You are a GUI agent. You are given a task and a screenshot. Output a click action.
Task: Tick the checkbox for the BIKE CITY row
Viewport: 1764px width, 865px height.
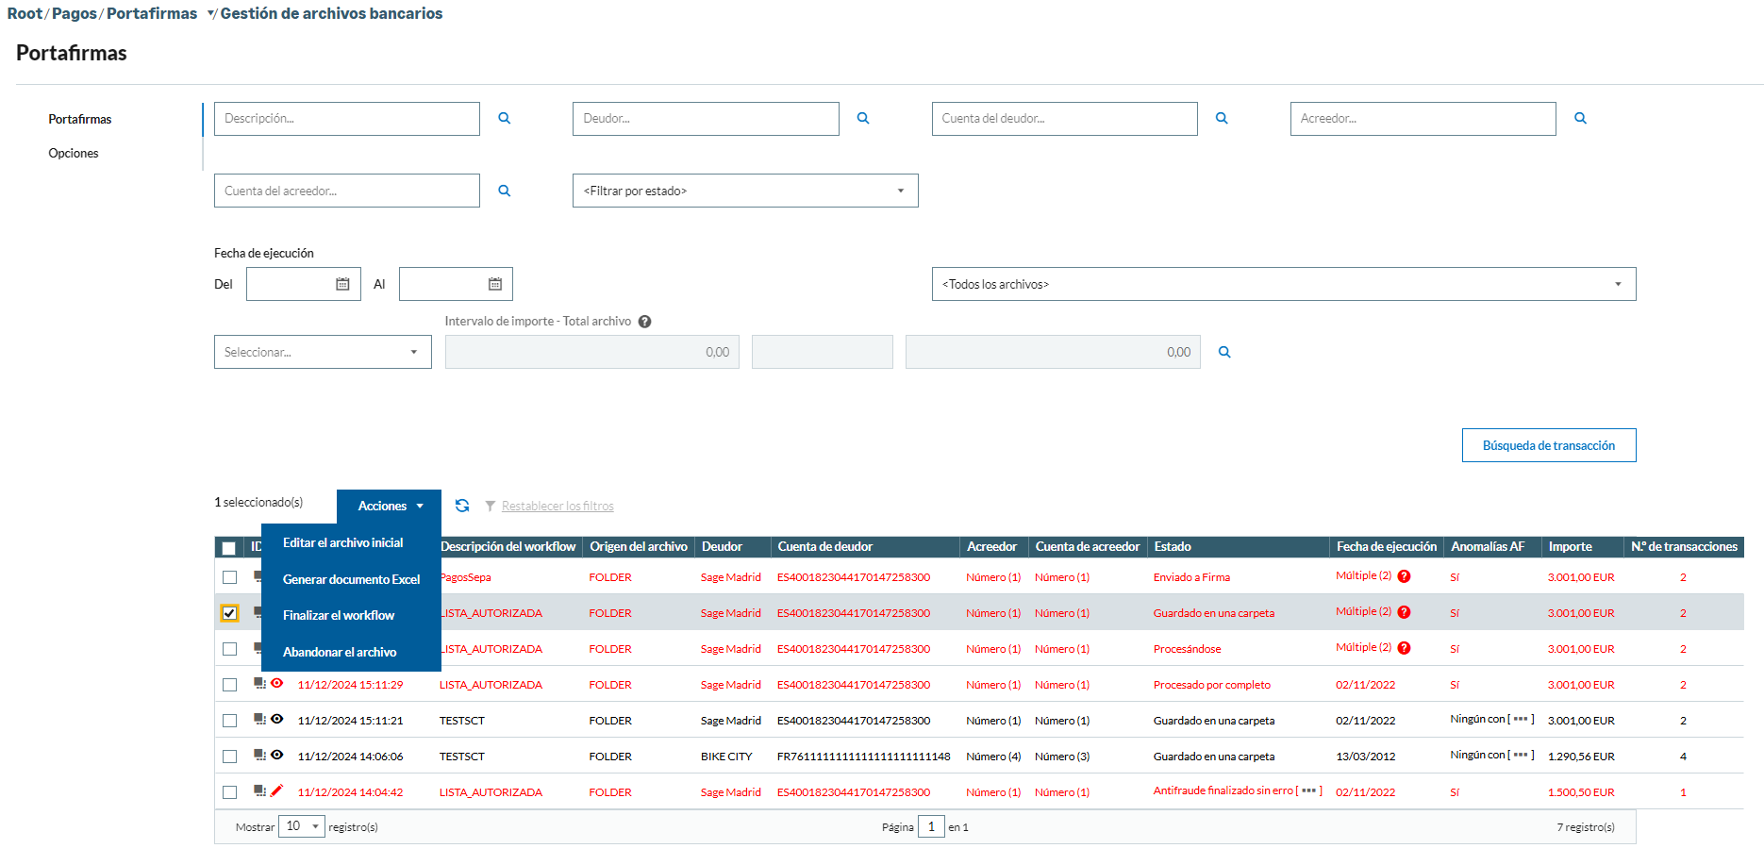click(x=229, y=757)
